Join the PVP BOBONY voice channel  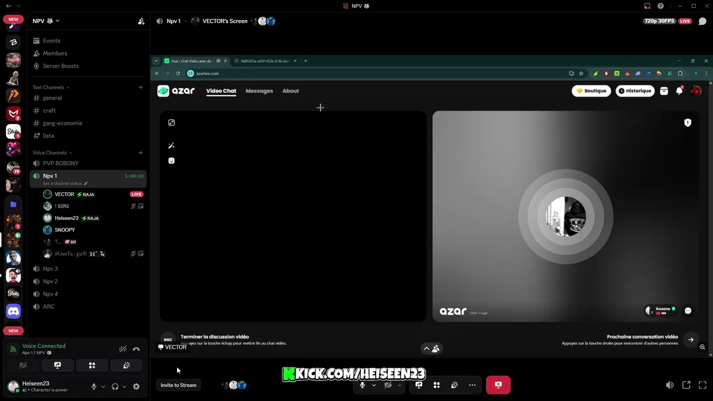[88, 163]
